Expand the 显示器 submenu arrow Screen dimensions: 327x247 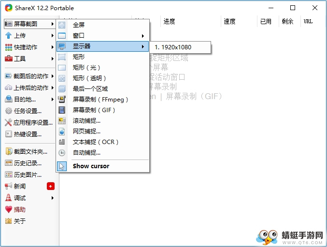(x=143, y=46)
